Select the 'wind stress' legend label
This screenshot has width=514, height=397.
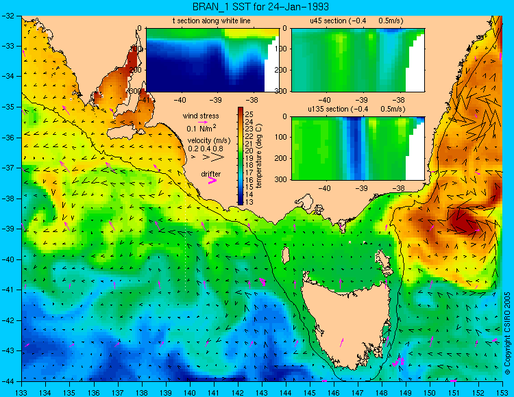point(201,116)
